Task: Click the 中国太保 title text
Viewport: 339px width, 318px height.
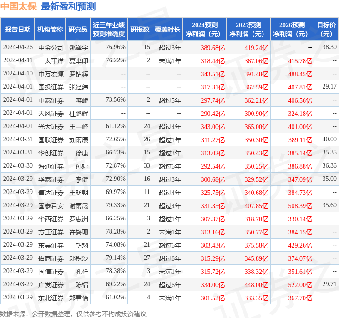Action: click(19, 6)
